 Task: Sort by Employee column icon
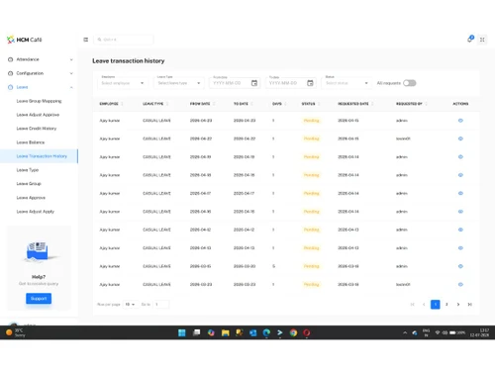[x=122, y=104]
